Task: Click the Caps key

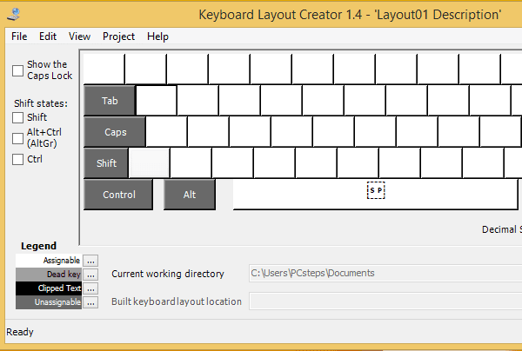Action: coord(115,132)
